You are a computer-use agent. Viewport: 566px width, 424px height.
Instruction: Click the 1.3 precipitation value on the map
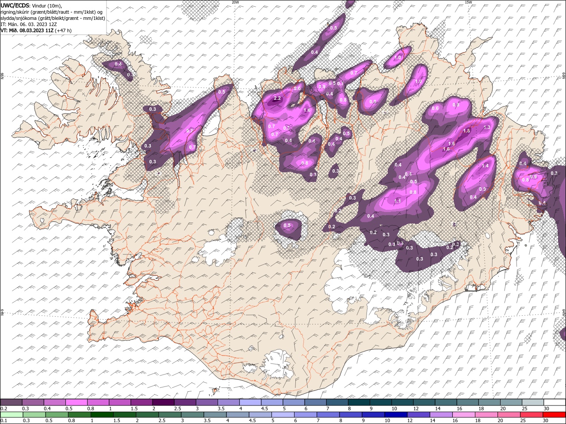(487, 127)
